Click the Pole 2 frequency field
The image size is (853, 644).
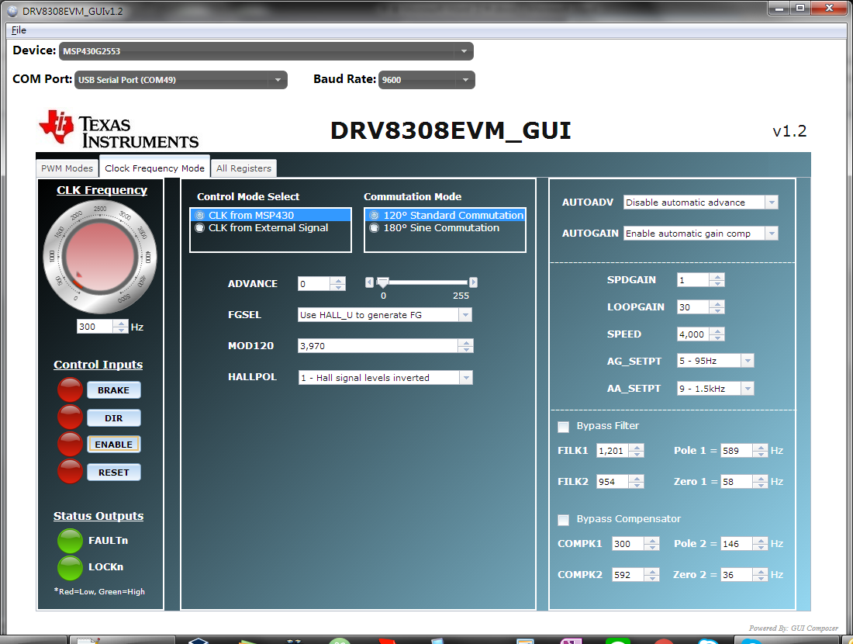point(737,544)
